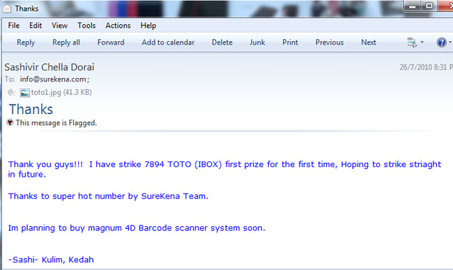Click the mail envelope icon in title bar
453x270 pixels.
[x=7, y=9]
